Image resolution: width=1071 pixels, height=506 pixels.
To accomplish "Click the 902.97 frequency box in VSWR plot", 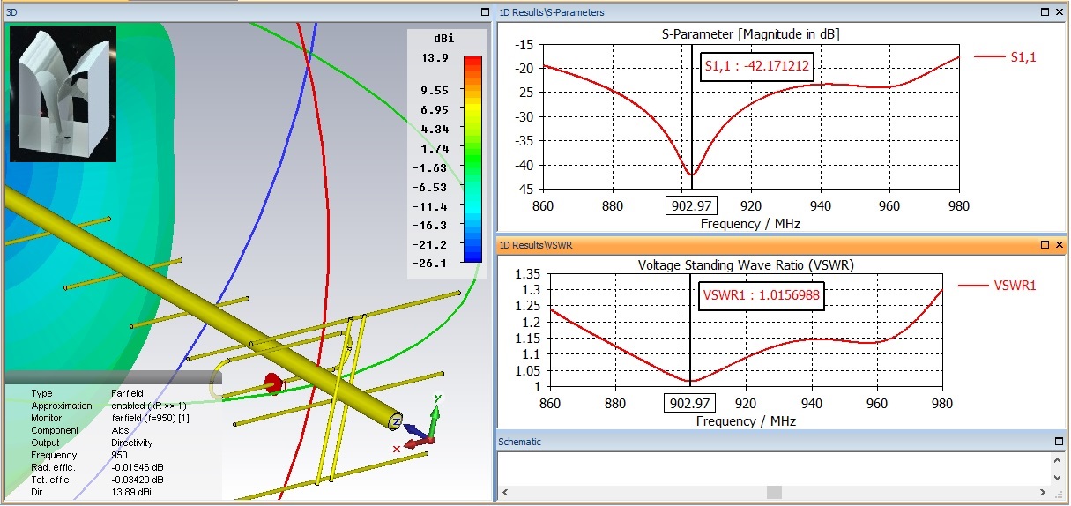I will pyautogui.click(x=689, y=403).
